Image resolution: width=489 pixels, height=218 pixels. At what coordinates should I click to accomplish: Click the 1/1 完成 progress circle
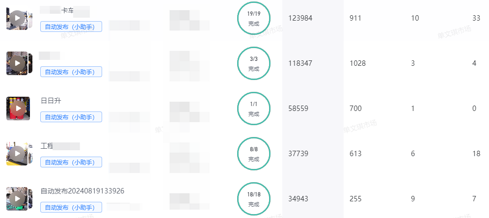click(x=253, y=108)
